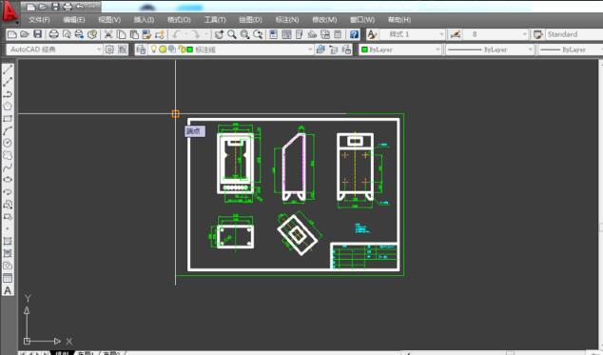Select the Hatch tool
The width and height of the screenshot is (603, 355).
click(x=8, y=241)
